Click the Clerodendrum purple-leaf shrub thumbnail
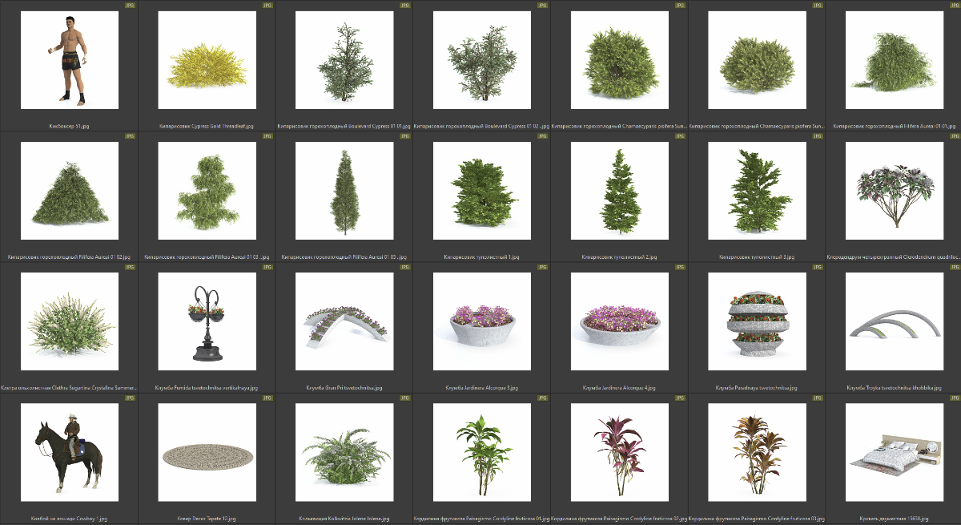 coord(894,191)
